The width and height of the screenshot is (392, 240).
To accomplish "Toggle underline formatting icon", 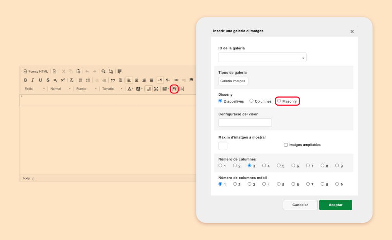I will pyautogui.click(x=40, y=80).
